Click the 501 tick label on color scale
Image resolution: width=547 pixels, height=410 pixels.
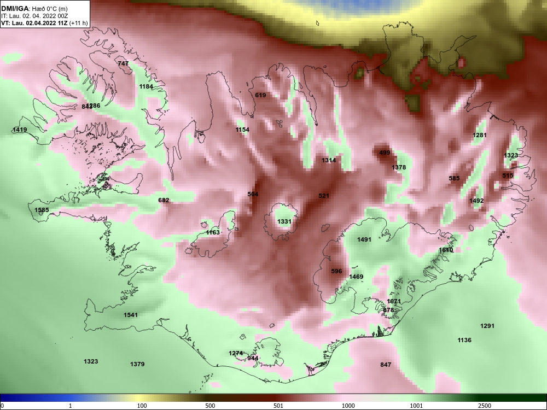point(278,406)
